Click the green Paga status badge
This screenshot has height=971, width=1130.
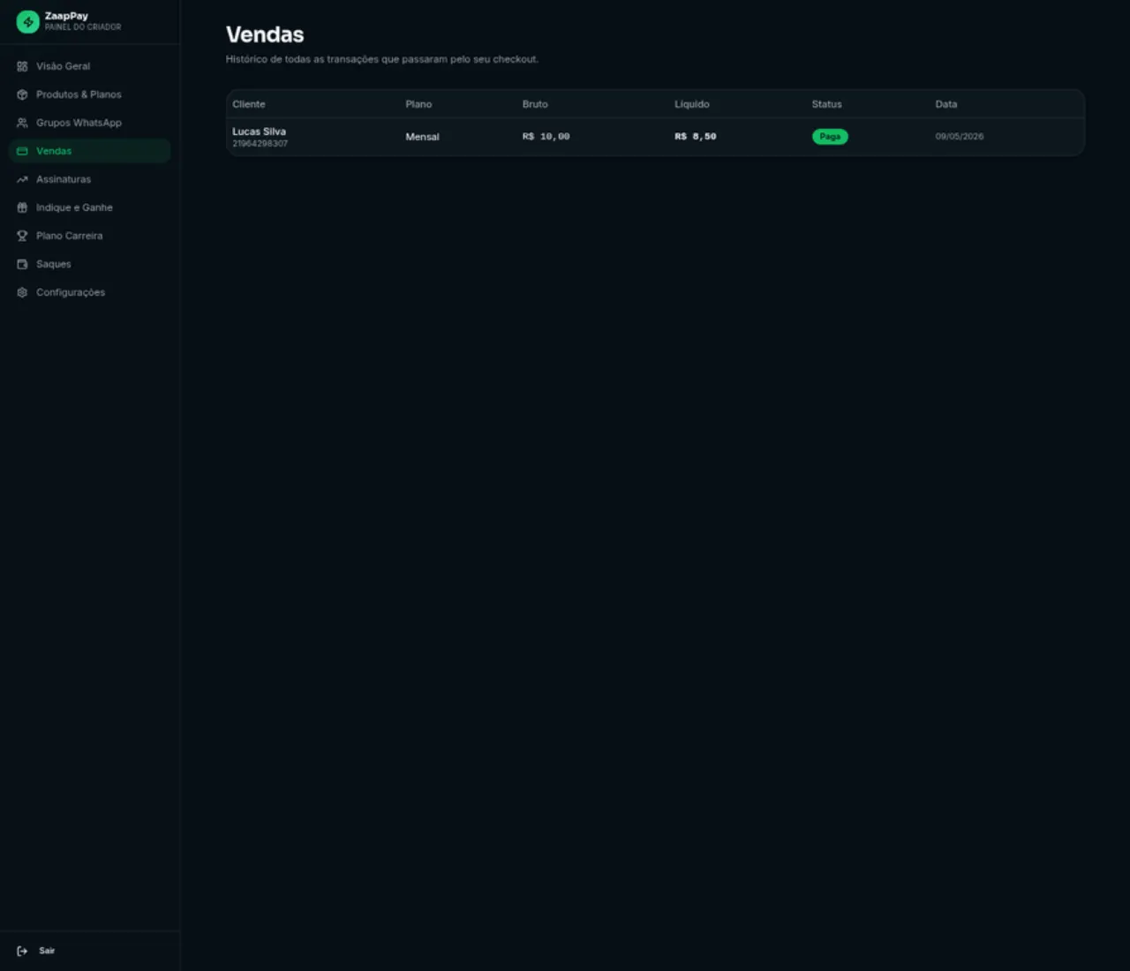tap(830, 137)
